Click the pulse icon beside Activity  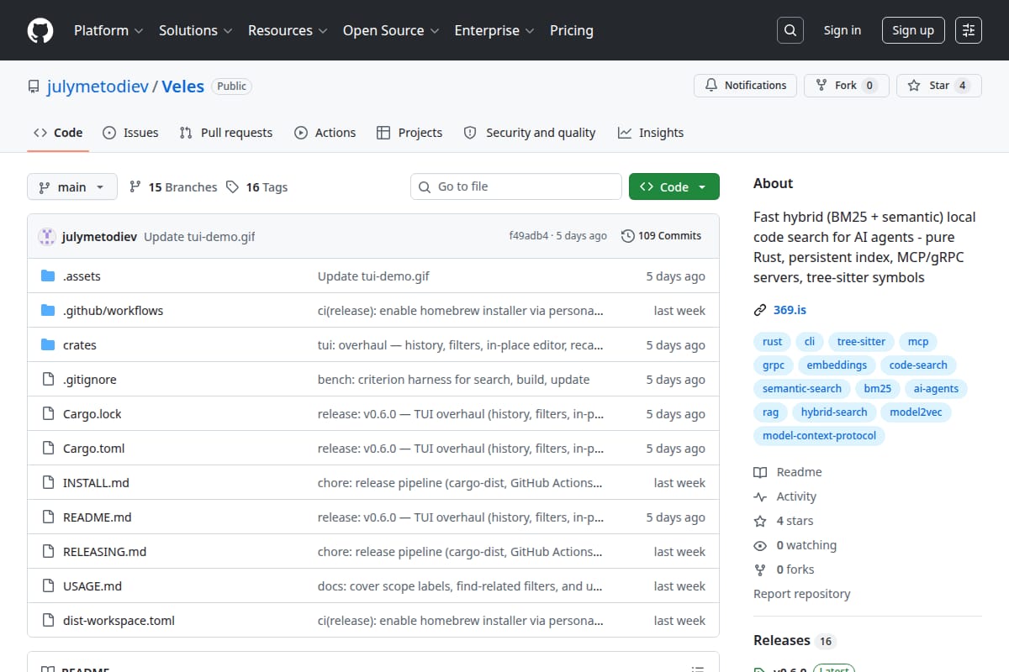click(x=760, y=496)
